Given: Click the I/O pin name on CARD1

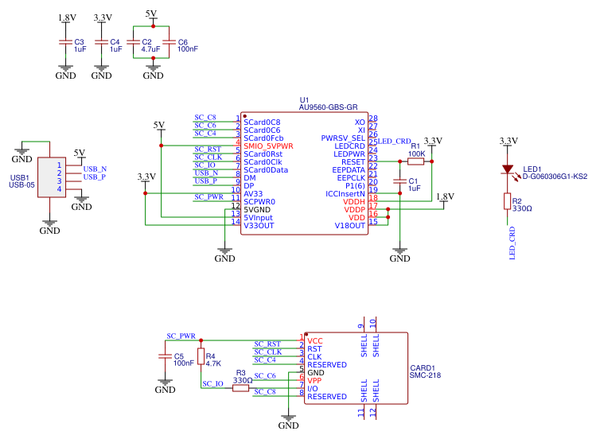Looking at the screenshot, I should [x=313, y=388].
